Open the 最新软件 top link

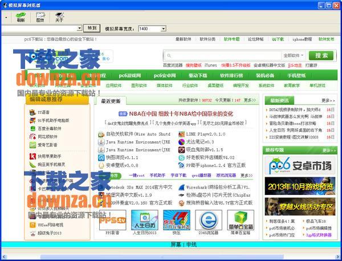[183, 39]
